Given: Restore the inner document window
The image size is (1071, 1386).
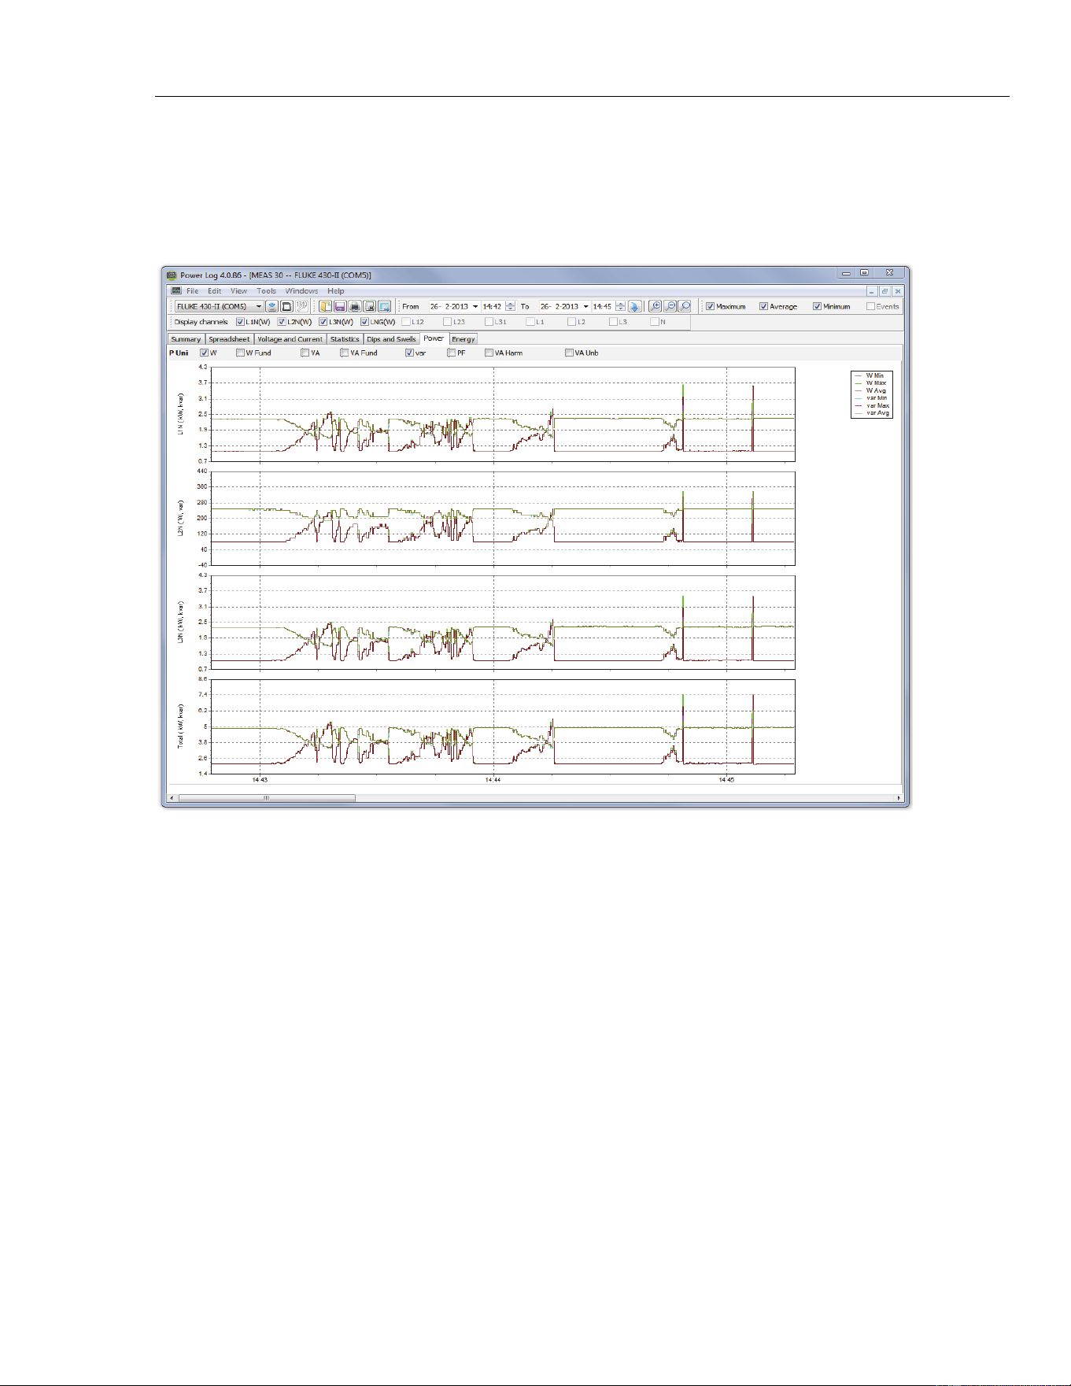Looking at the screenshot, I should [x=884, y=291].
